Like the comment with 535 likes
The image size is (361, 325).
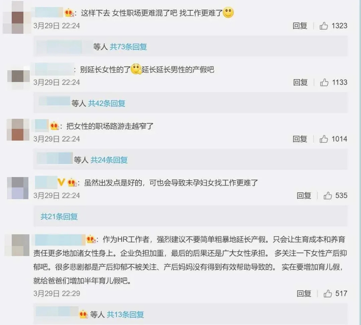point(328,195)
